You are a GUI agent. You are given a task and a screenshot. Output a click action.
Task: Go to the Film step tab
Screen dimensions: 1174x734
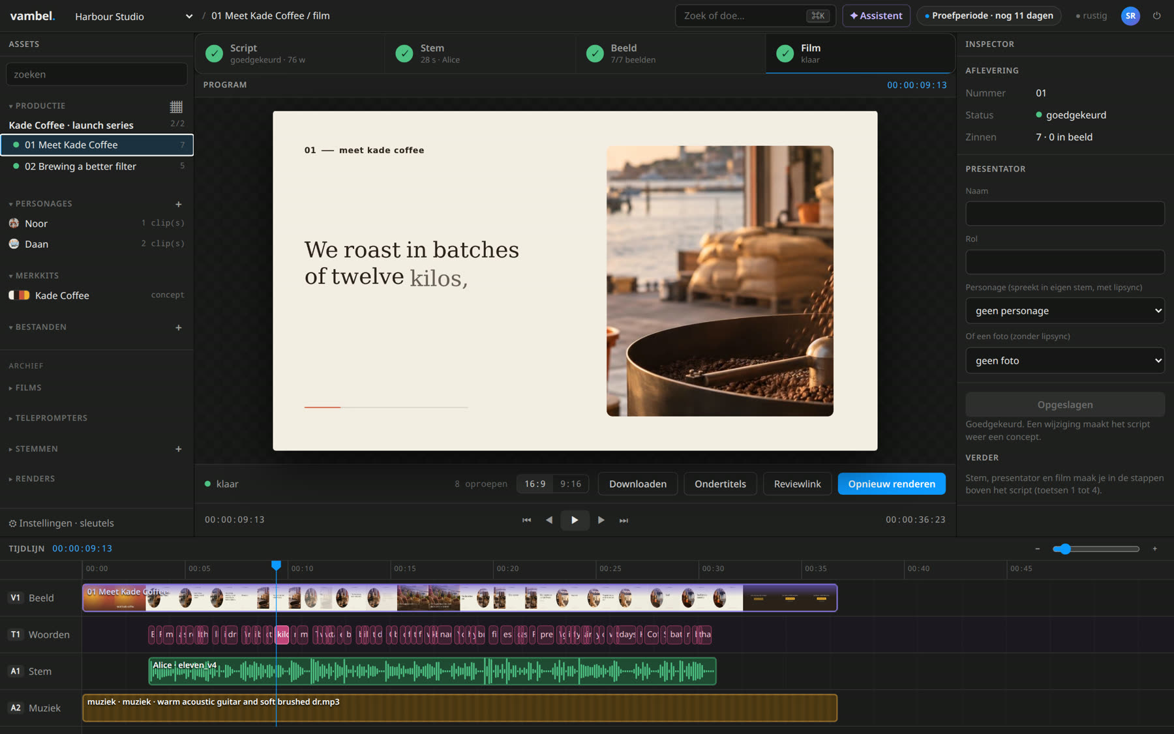click(860, 53)
